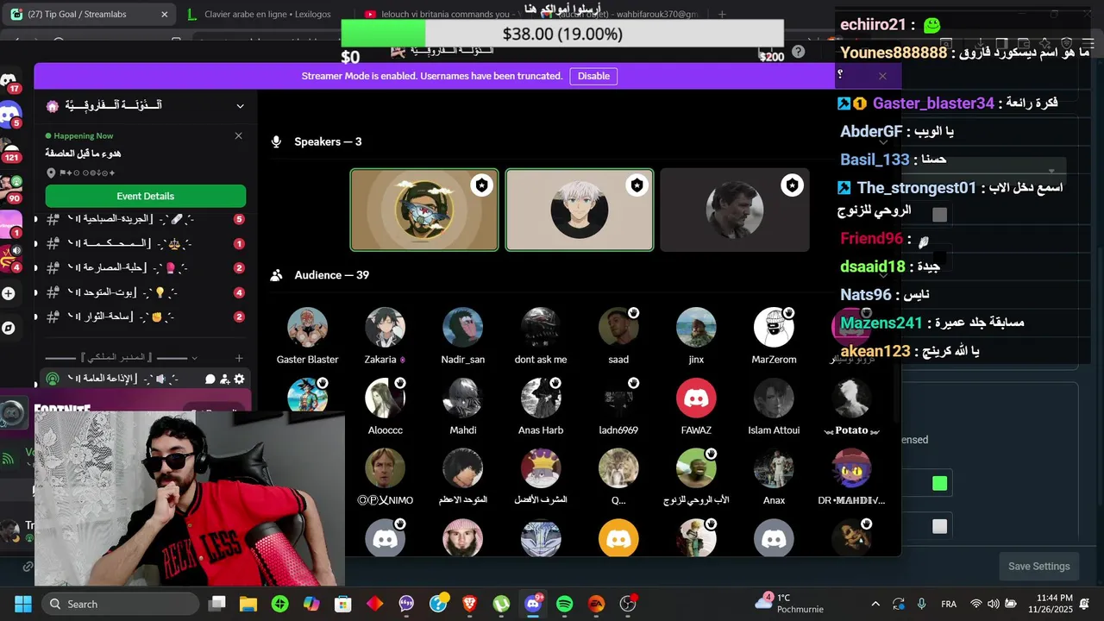Screen dimensions: 1104x621
Task: Click white-haired anime speaker tile
Action: (580, 210)
